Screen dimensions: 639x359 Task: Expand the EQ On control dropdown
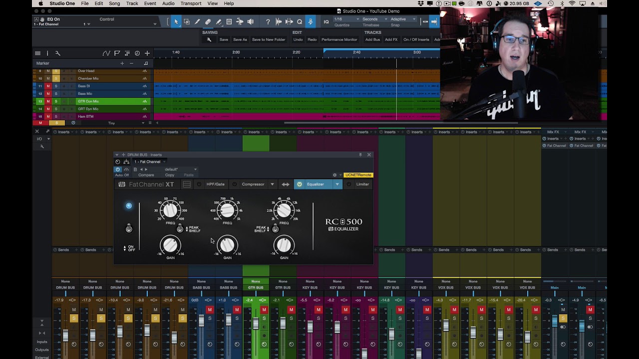pos(155,24)
